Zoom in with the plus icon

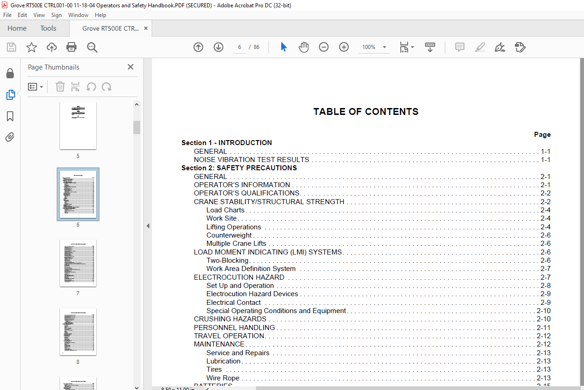coord(344,47)
